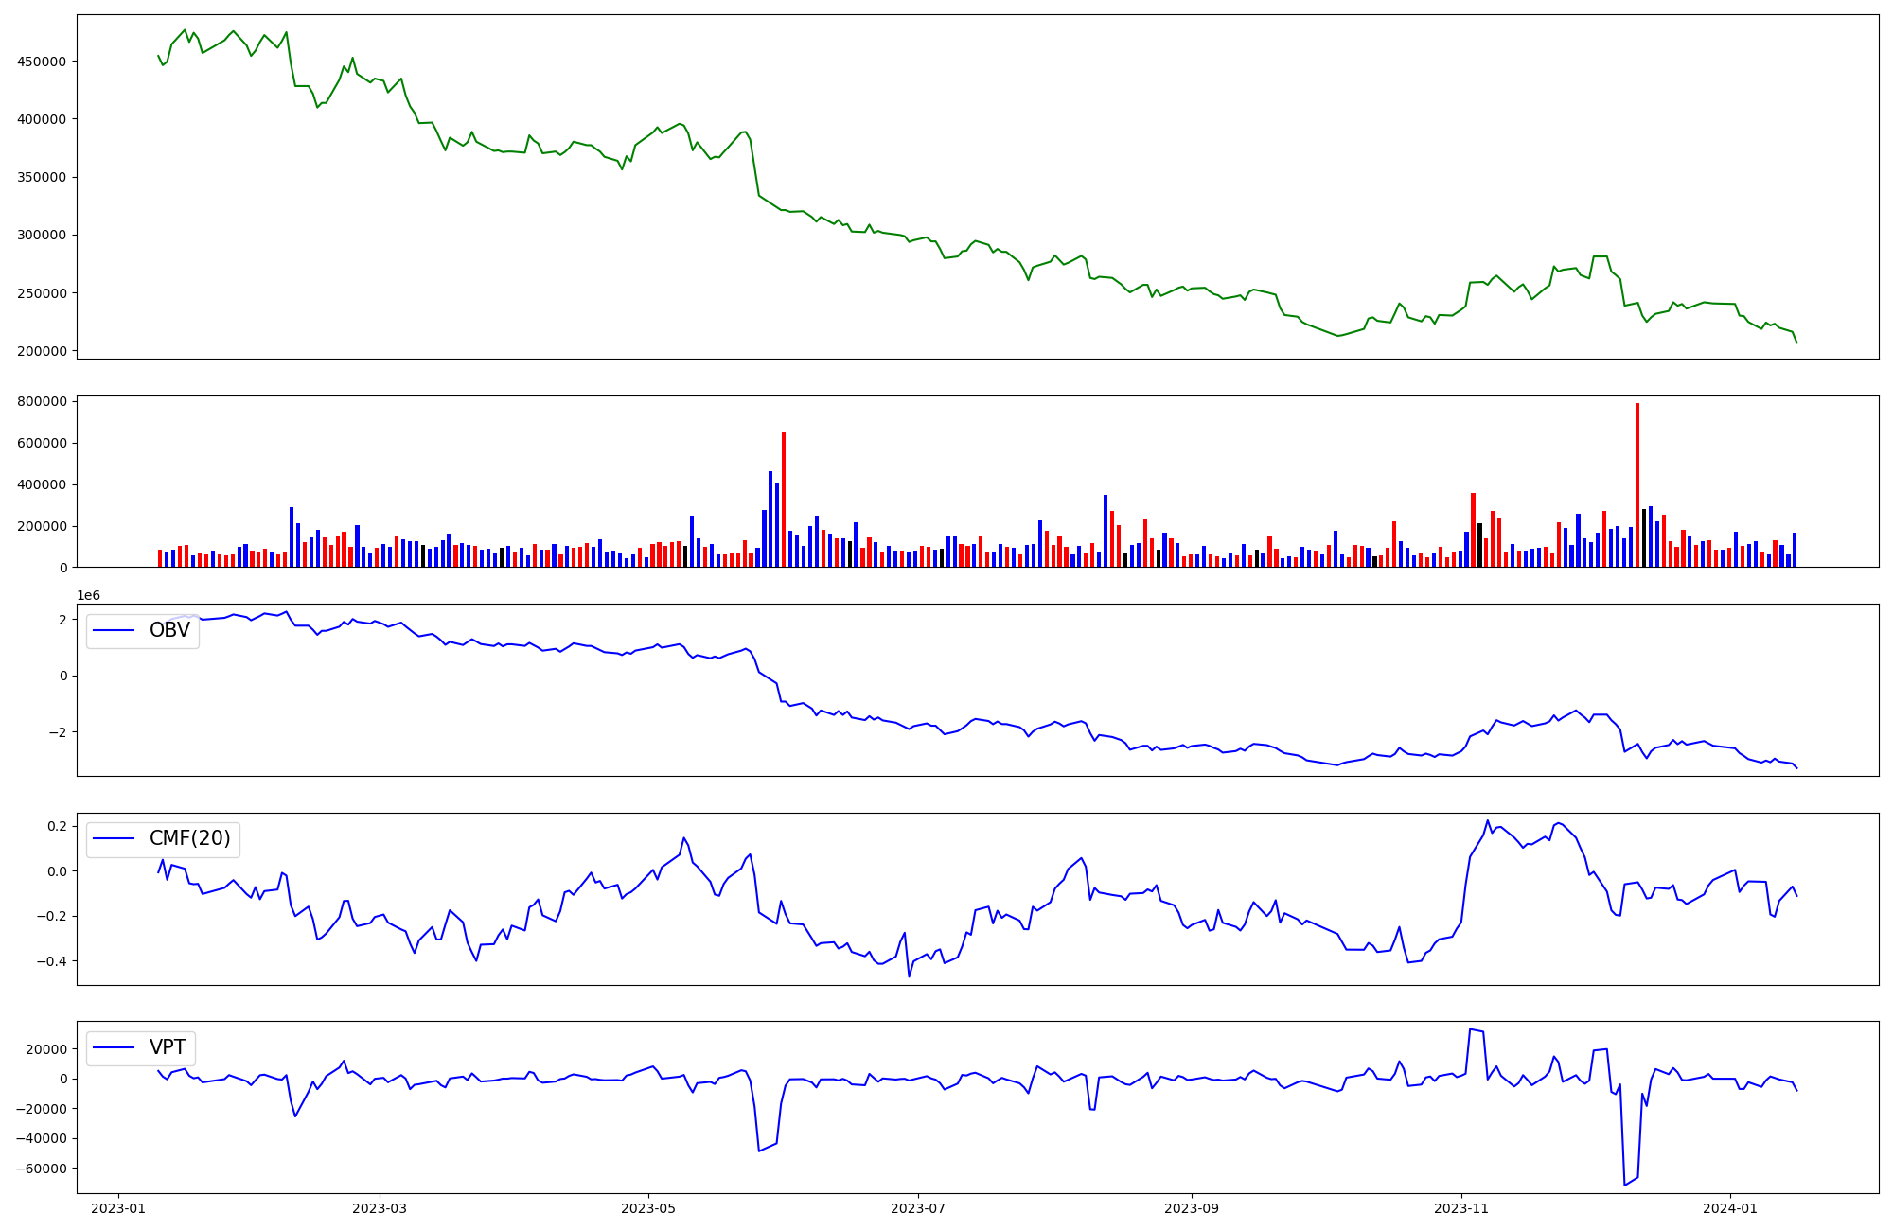Click the 2023-01 x-axis date label
1893x1230 pixels.
(x=118, y=1208)
